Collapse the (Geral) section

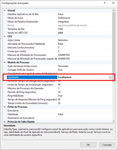5,11
